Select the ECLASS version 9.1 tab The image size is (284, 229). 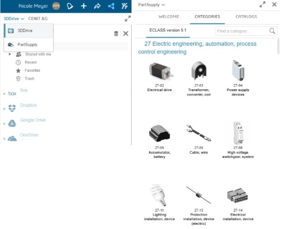pos(168,30)
